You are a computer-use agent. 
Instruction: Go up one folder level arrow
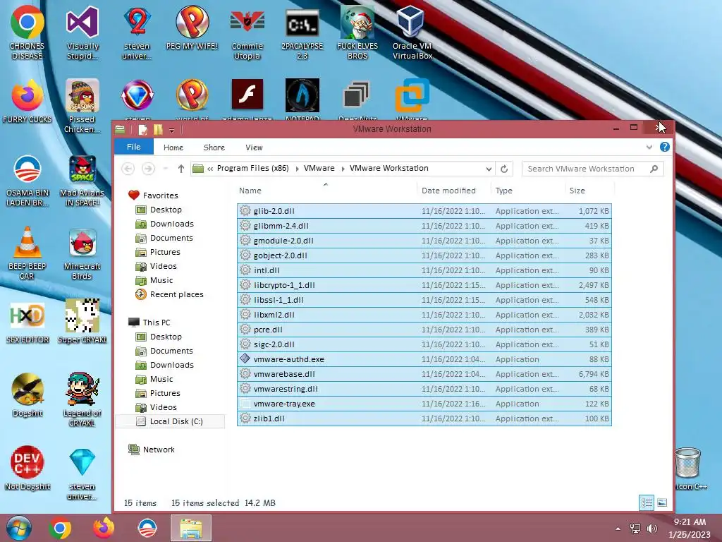click(x=181, y=169)
